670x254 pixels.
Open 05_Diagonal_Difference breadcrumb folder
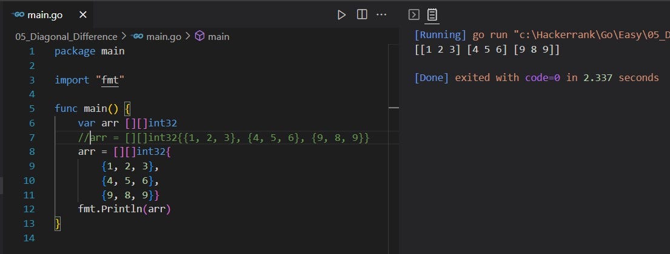tap(66, 37)
